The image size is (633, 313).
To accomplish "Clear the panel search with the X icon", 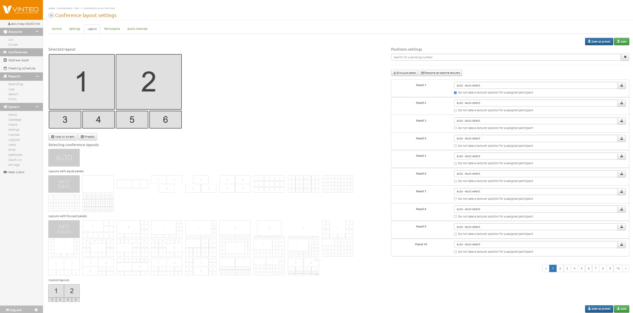I will [x=625, y=57].
